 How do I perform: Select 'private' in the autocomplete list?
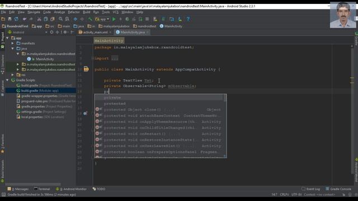(x=159, y=98)
